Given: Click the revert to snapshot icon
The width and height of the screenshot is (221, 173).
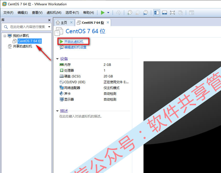Looking at the screenshot, I should pos(138,13).
